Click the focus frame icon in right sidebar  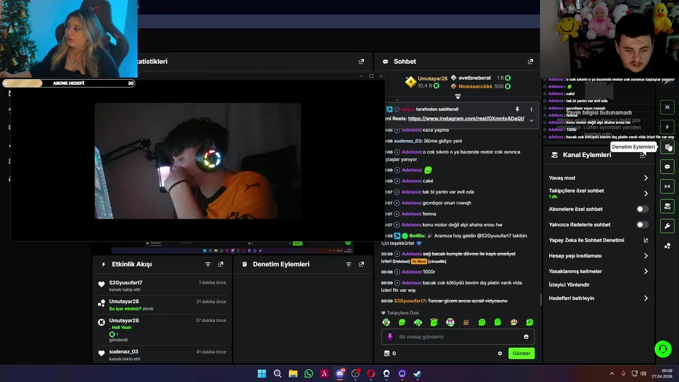(x=667, y=107)
